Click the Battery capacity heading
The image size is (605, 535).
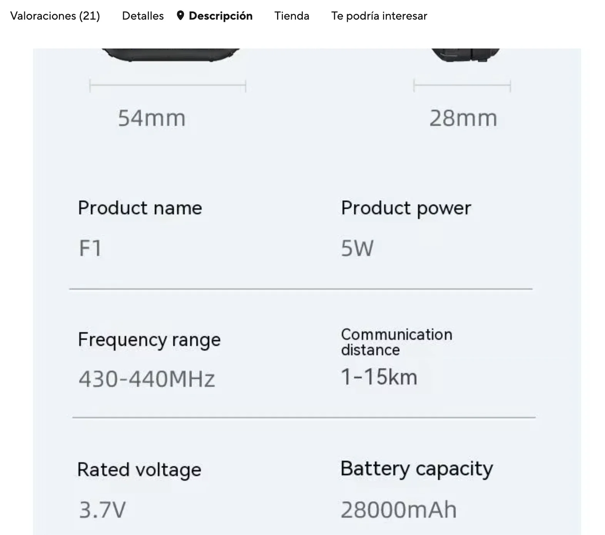416,469
